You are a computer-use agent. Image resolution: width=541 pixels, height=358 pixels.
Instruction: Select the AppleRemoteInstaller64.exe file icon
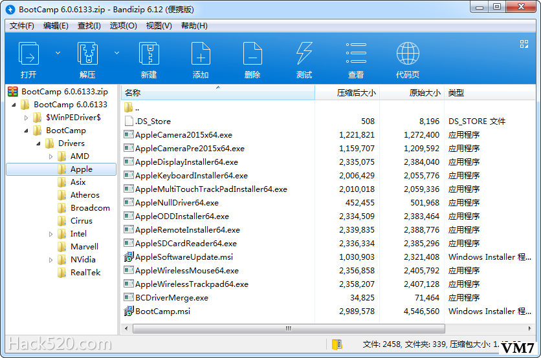click(129, 229)
